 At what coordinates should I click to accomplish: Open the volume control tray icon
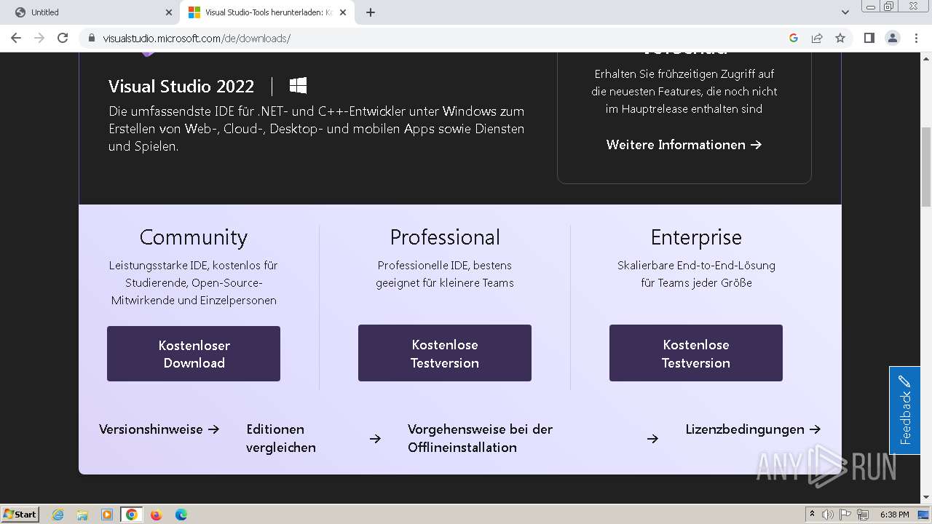828,515
